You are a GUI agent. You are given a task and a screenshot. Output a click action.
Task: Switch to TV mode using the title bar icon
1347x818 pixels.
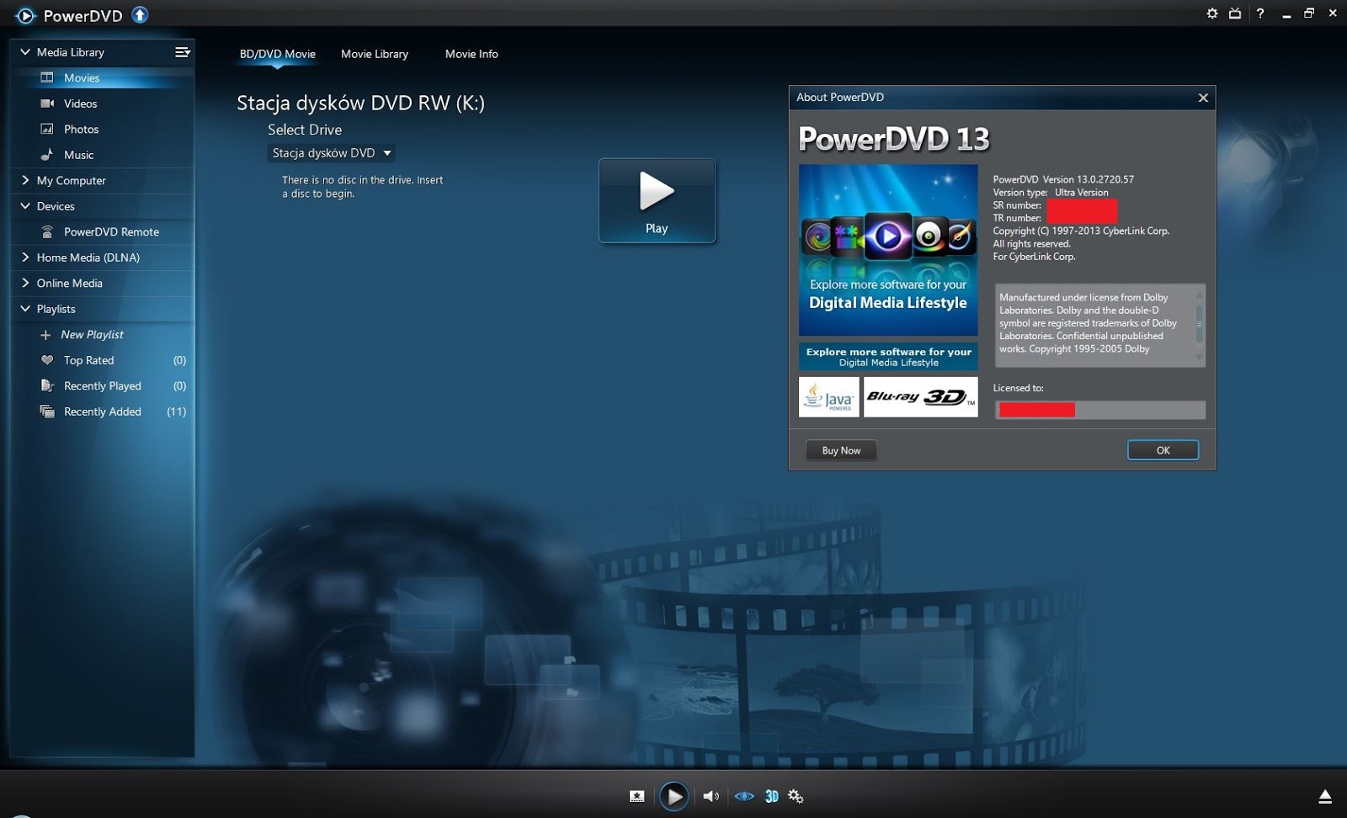coord(1235,13)
